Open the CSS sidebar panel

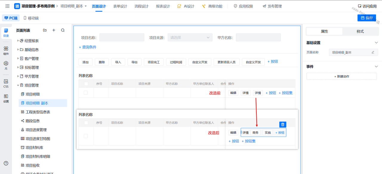(x=6, y=83)
